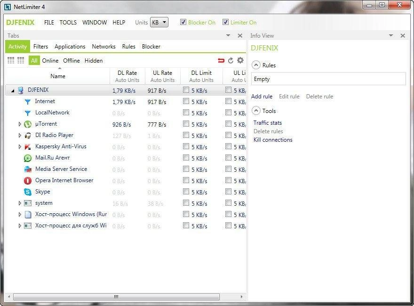Open the Tabs panel dropdown arrow
Screen dimensions: 414x306
tap(228, 35)
